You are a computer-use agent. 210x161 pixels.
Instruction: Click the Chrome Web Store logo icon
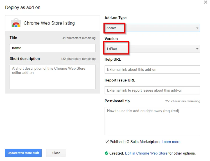tap(16, 23)
